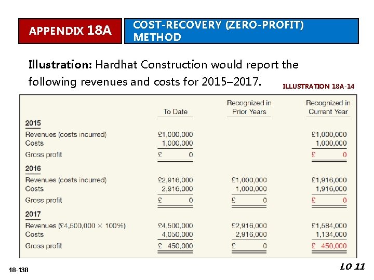Click 2016 To Date revenue £2,916,000
374x280 pixels.
coord(176,180)
